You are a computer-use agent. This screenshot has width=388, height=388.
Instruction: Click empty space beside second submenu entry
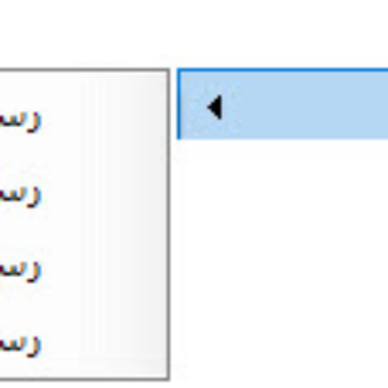[103, 196]
